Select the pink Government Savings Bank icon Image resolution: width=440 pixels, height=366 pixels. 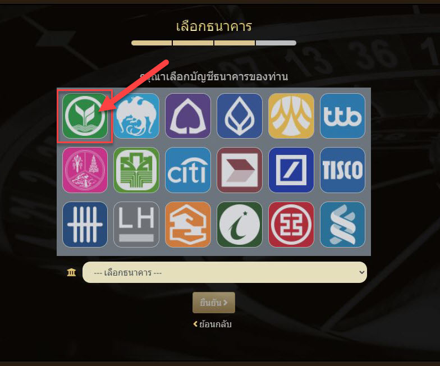(x=85, y=170)
